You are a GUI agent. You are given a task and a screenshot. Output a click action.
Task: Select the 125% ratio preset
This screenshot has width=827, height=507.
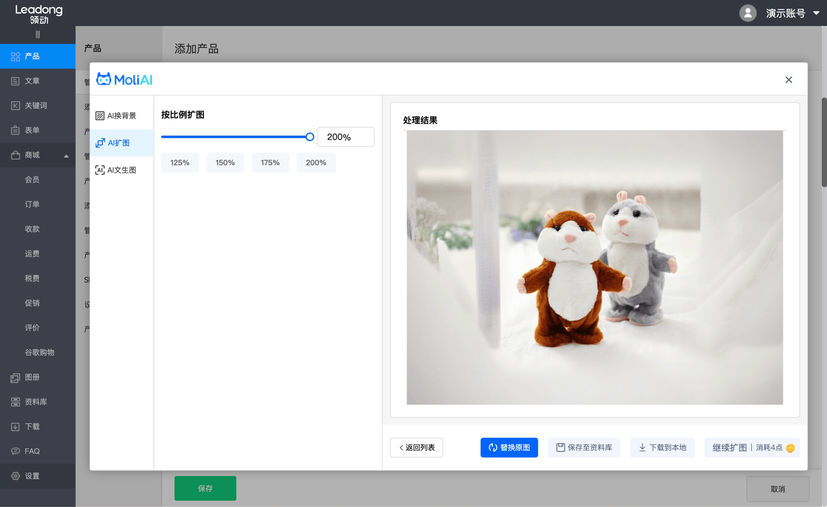180,163
